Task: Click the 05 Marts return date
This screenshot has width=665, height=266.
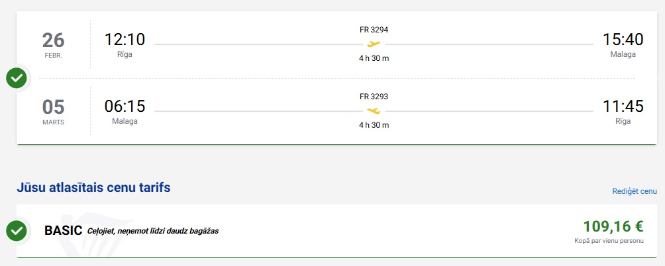Action: click(x=53, y=110)
